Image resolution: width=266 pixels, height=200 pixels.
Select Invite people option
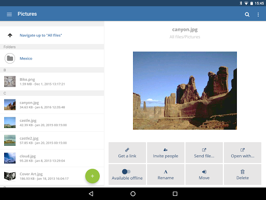(166, 153)
